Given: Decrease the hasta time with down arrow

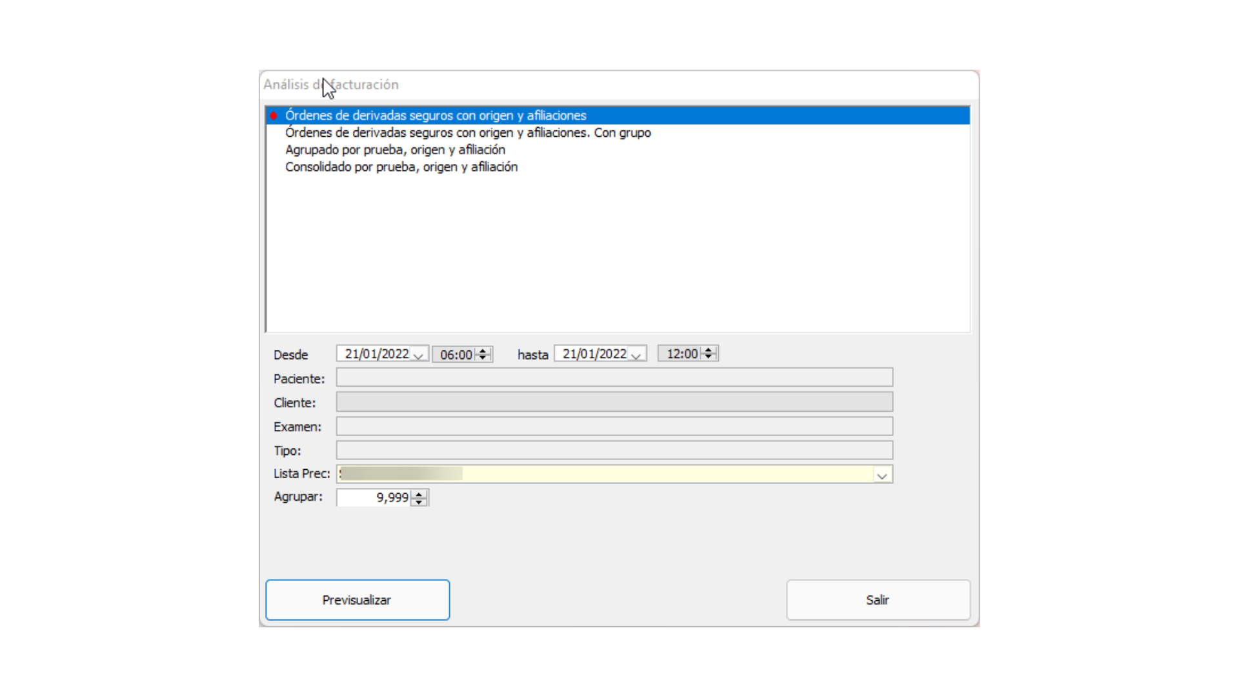Looking at the screenshot, I should [709, 357].
